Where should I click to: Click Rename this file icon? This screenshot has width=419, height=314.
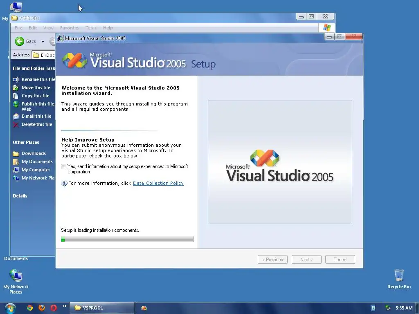16,80
